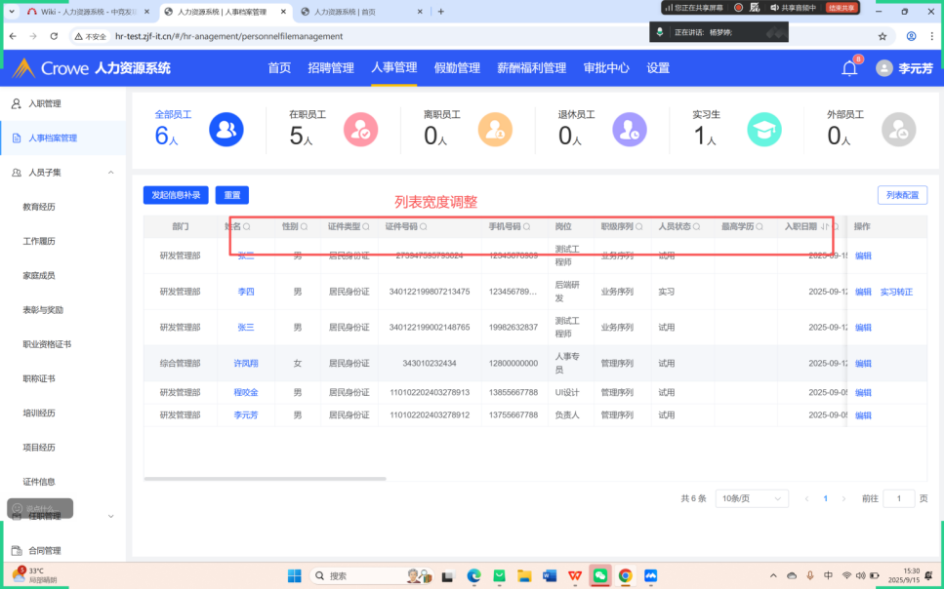Screen dimensions: 945x590
Task: Click the 列表配置 button
Action: [902, 195]
